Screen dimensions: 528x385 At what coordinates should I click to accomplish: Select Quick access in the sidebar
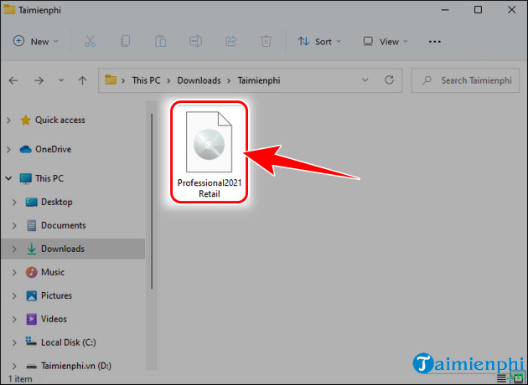coord(60,120)
